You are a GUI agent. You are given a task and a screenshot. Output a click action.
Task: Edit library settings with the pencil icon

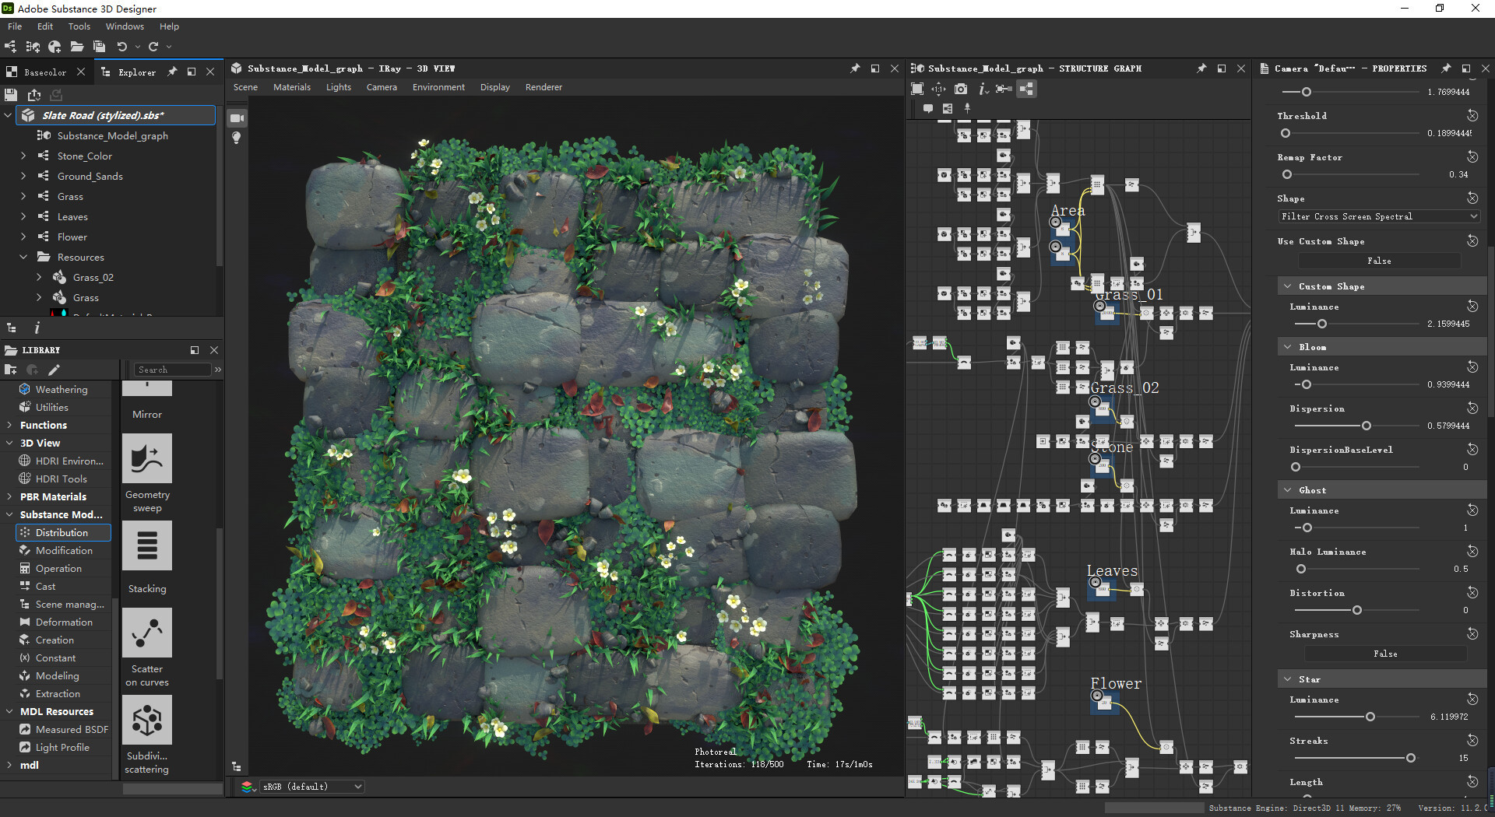(53, 370)
